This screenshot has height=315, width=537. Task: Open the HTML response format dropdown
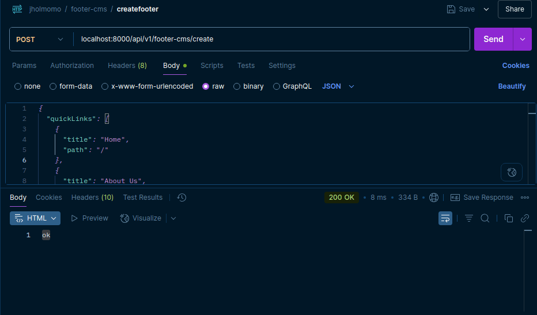point(35,218)
